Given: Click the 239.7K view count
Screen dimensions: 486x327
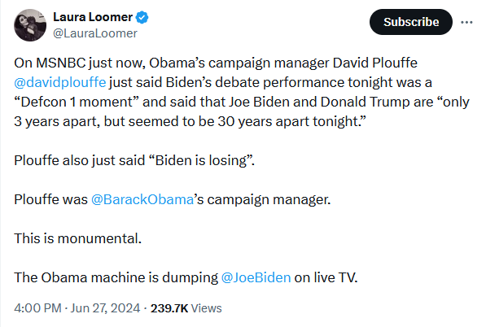Looking at the screenshot, I should [x=169, y=308].
